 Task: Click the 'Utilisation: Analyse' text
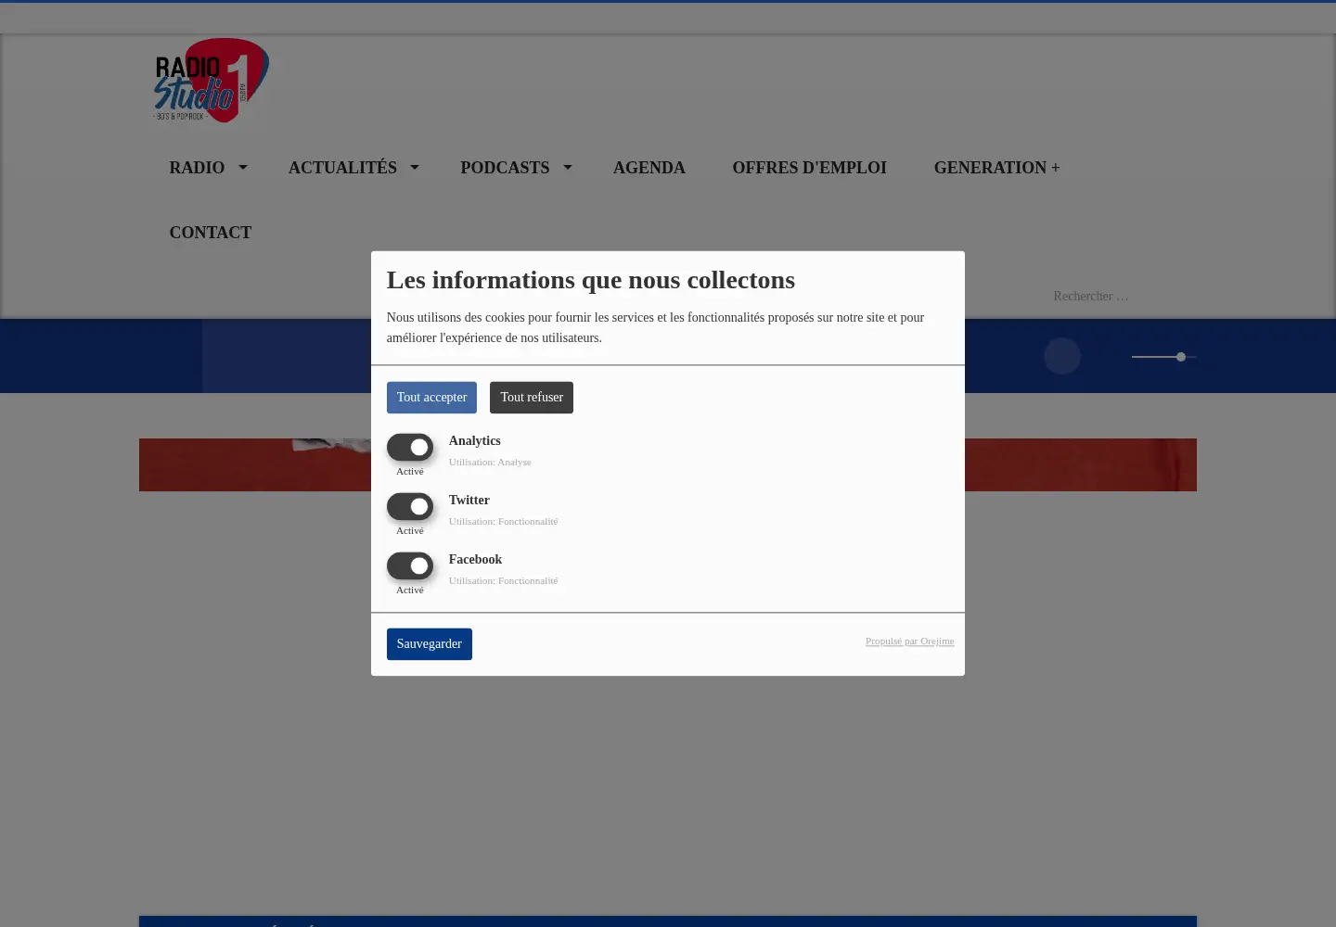[490, 462]
